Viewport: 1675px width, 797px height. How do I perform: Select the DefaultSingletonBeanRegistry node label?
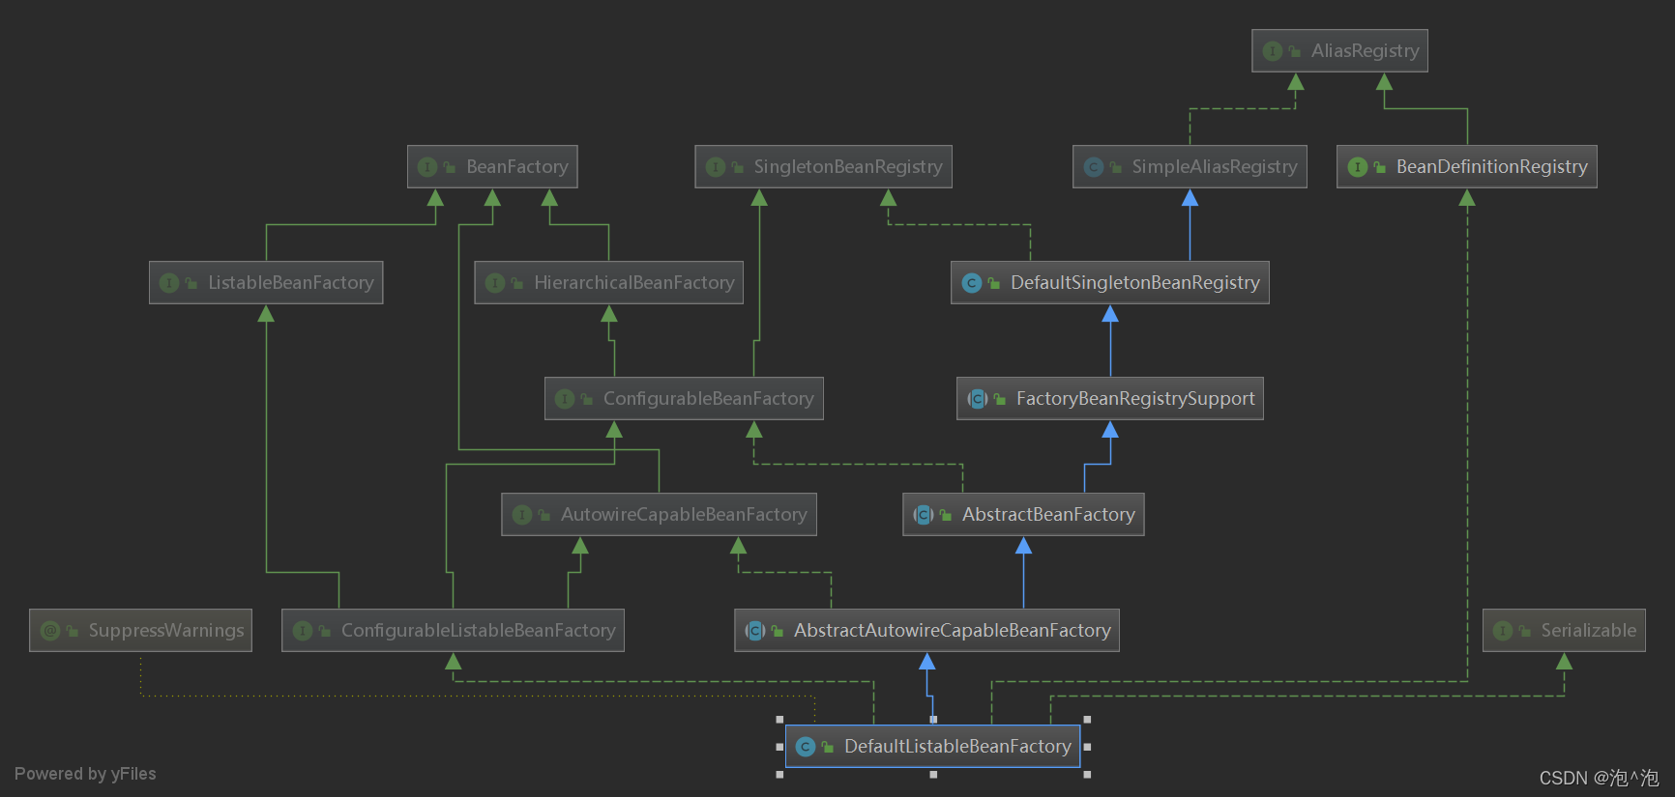pyautogui.click(x=1135, y=282)
